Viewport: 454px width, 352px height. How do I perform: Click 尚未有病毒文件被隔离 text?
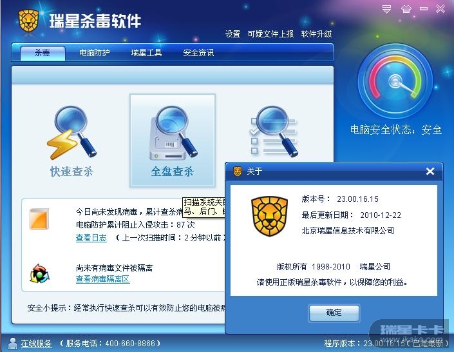114,268
